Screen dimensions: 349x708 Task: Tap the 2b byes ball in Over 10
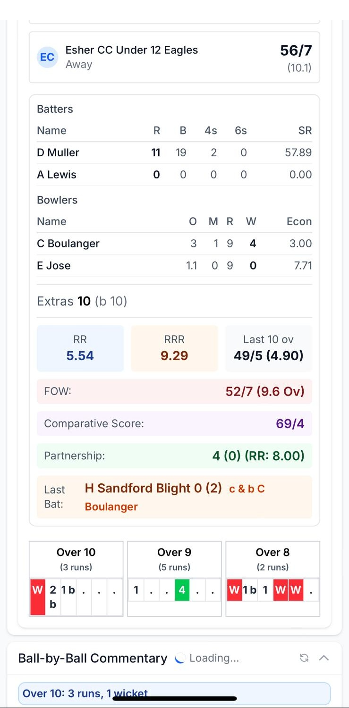click(53, 597)
